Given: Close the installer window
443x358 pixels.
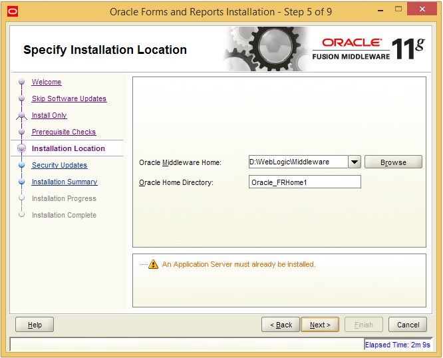Looking at the screenshot, I should pos(422,9).
